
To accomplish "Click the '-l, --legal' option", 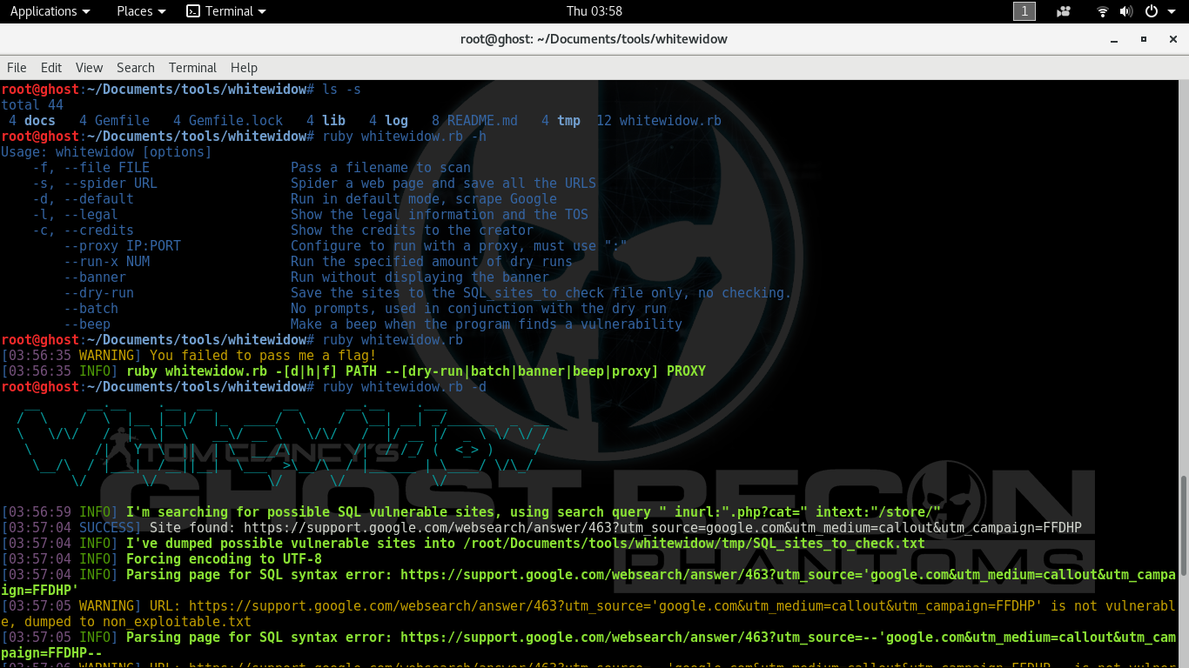I will pyautogui.click(x=76, y=215).
